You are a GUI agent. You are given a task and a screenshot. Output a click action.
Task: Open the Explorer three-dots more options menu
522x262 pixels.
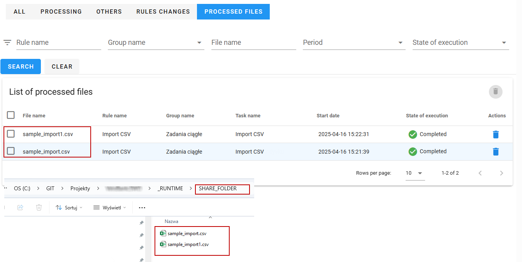tap(142, 208)
